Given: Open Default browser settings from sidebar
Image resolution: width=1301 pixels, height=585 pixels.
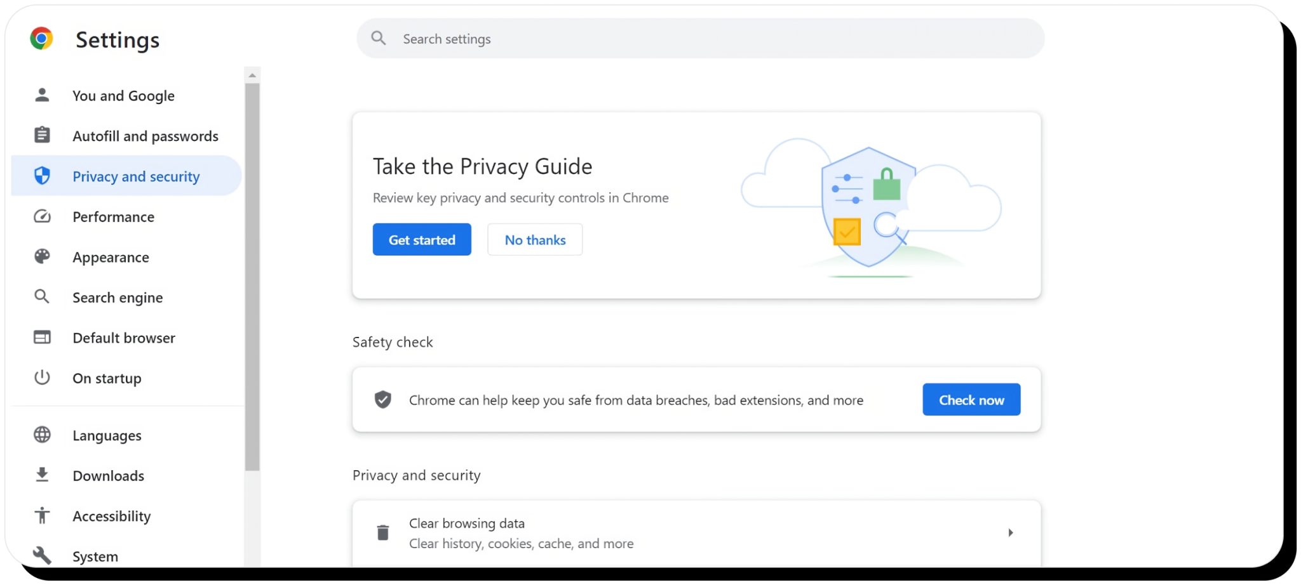Looking at the screenshot, I should (x=123, y=337).
